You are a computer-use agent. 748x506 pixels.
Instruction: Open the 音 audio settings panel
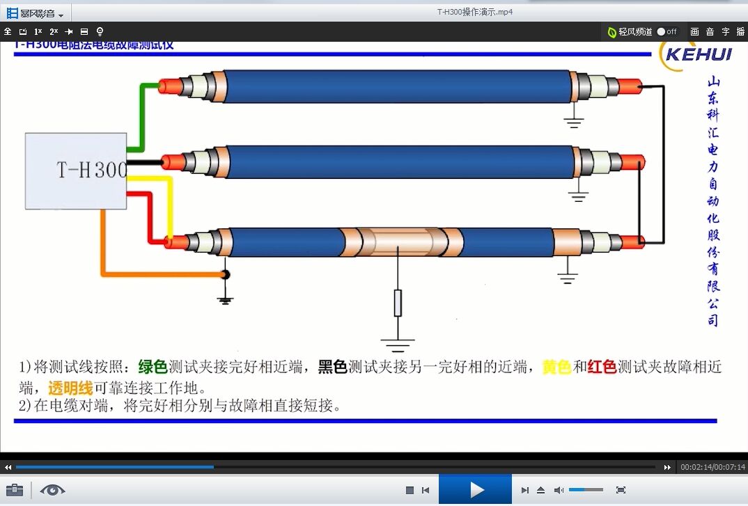[x=710, y=31]
